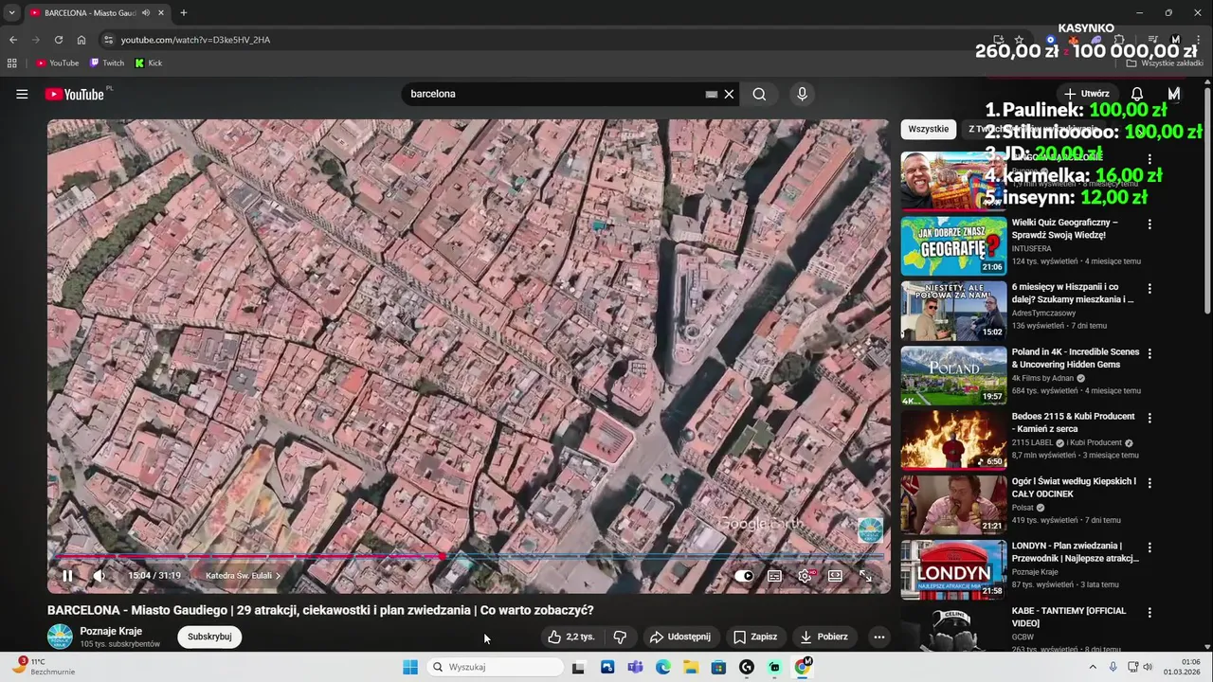Go back in browser history
1213x682 pixels.
click(x=13, y=40)
